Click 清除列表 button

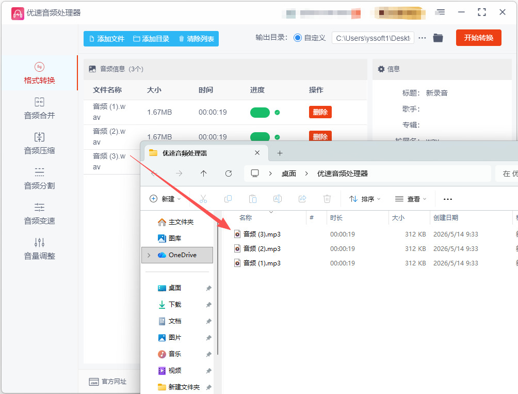[x=197, y=39]
